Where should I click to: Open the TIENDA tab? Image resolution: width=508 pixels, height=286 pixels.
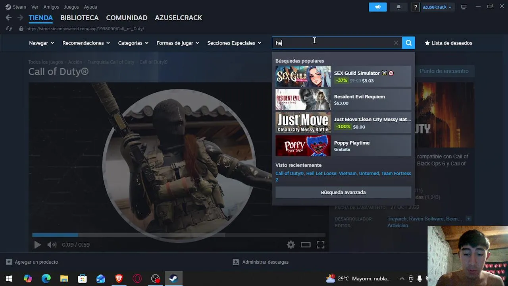pos(40,17)
